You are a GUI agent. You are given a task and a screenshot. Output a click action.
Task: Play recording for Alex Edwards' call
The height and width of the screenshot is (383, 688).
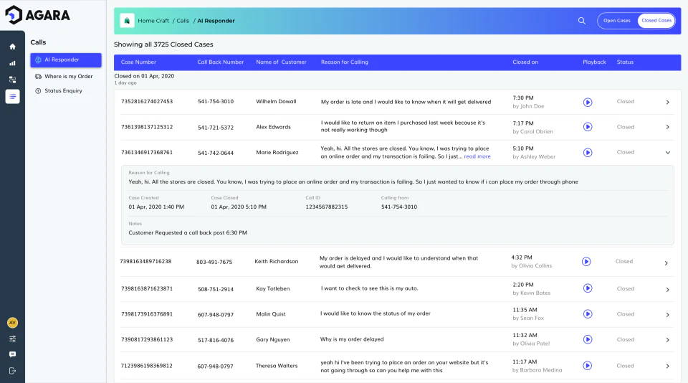click(x=588, y=127)
